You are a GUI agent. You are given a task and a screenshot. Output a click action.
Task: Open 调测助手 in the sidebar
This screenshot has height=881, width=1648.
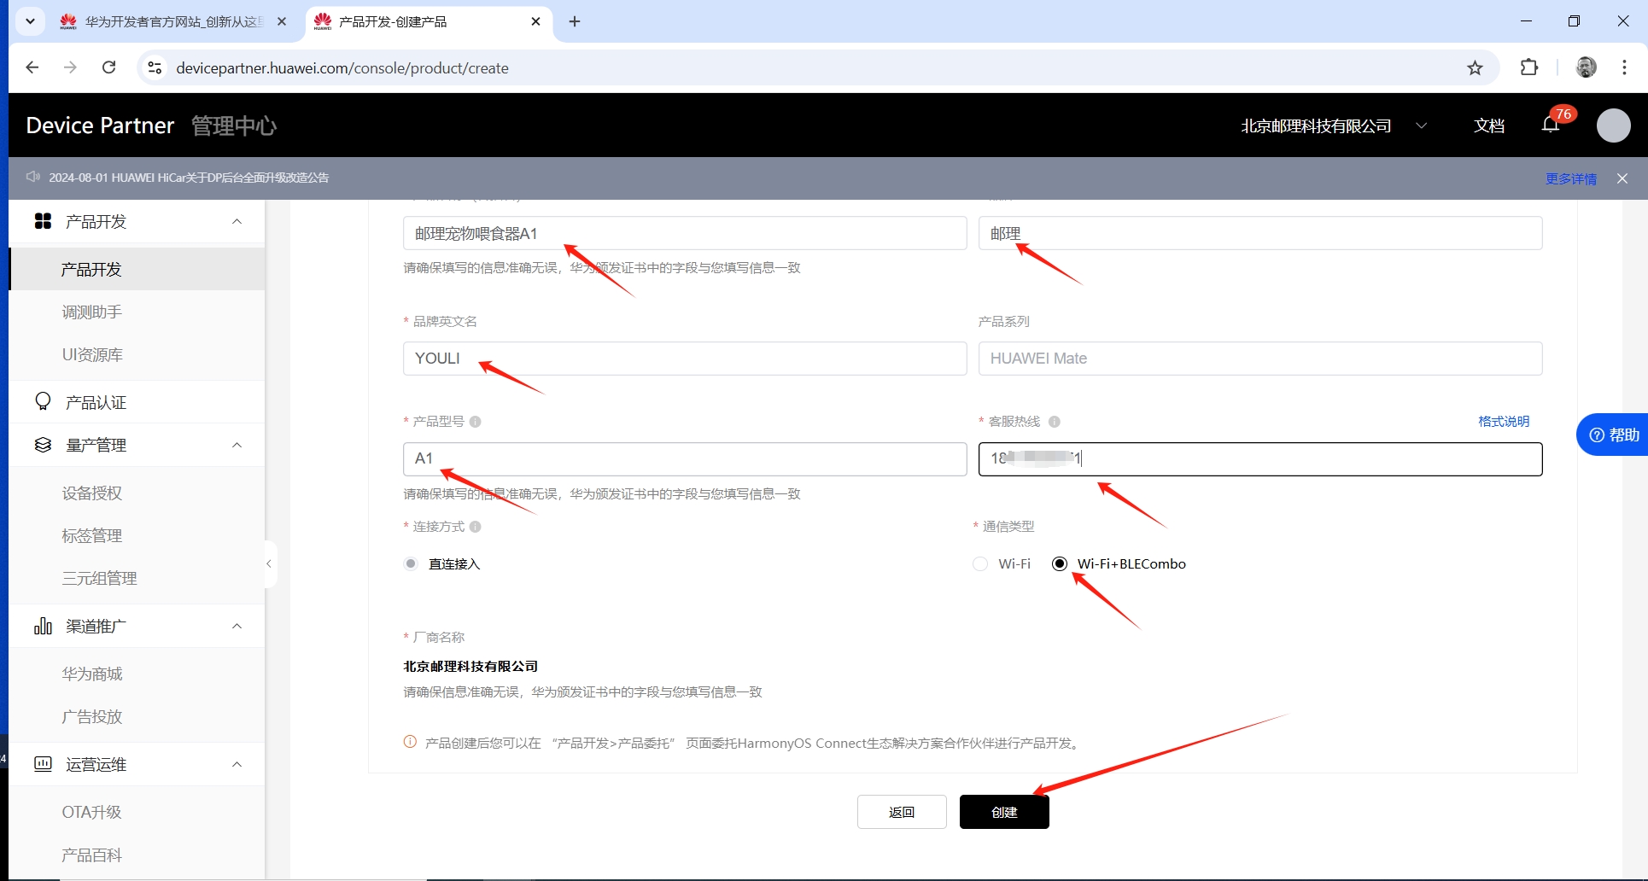91,312
